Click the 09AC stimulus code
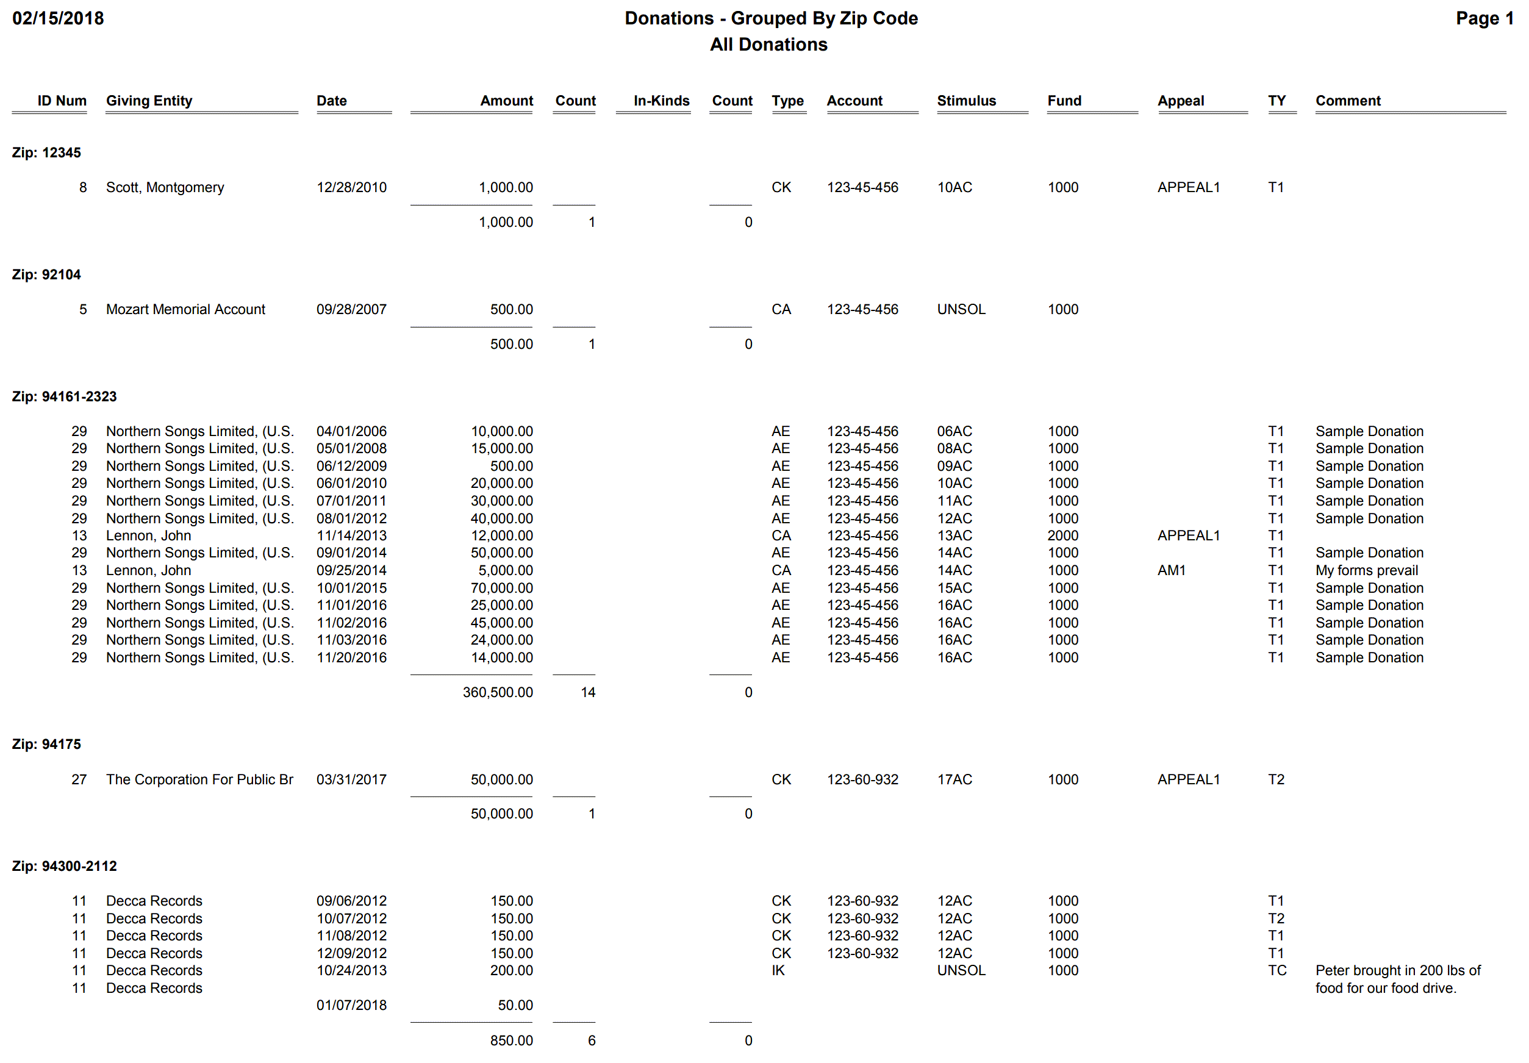Image resolution: width=1529 pixels, height=1063 pixels. [954, 466]
